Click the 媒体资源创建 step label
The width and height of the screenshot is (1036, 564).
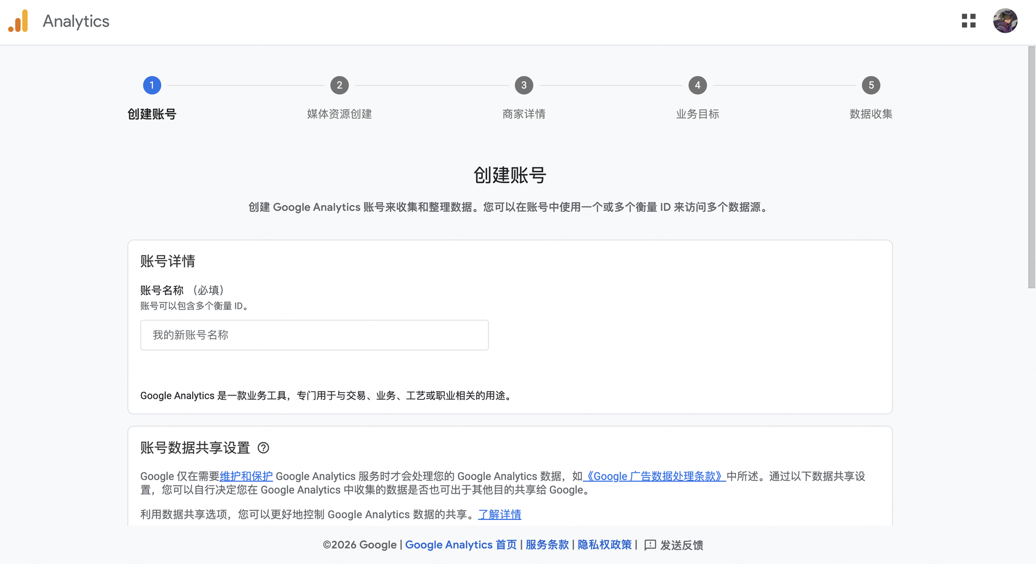pyautogui.click(x=339, y=114)
